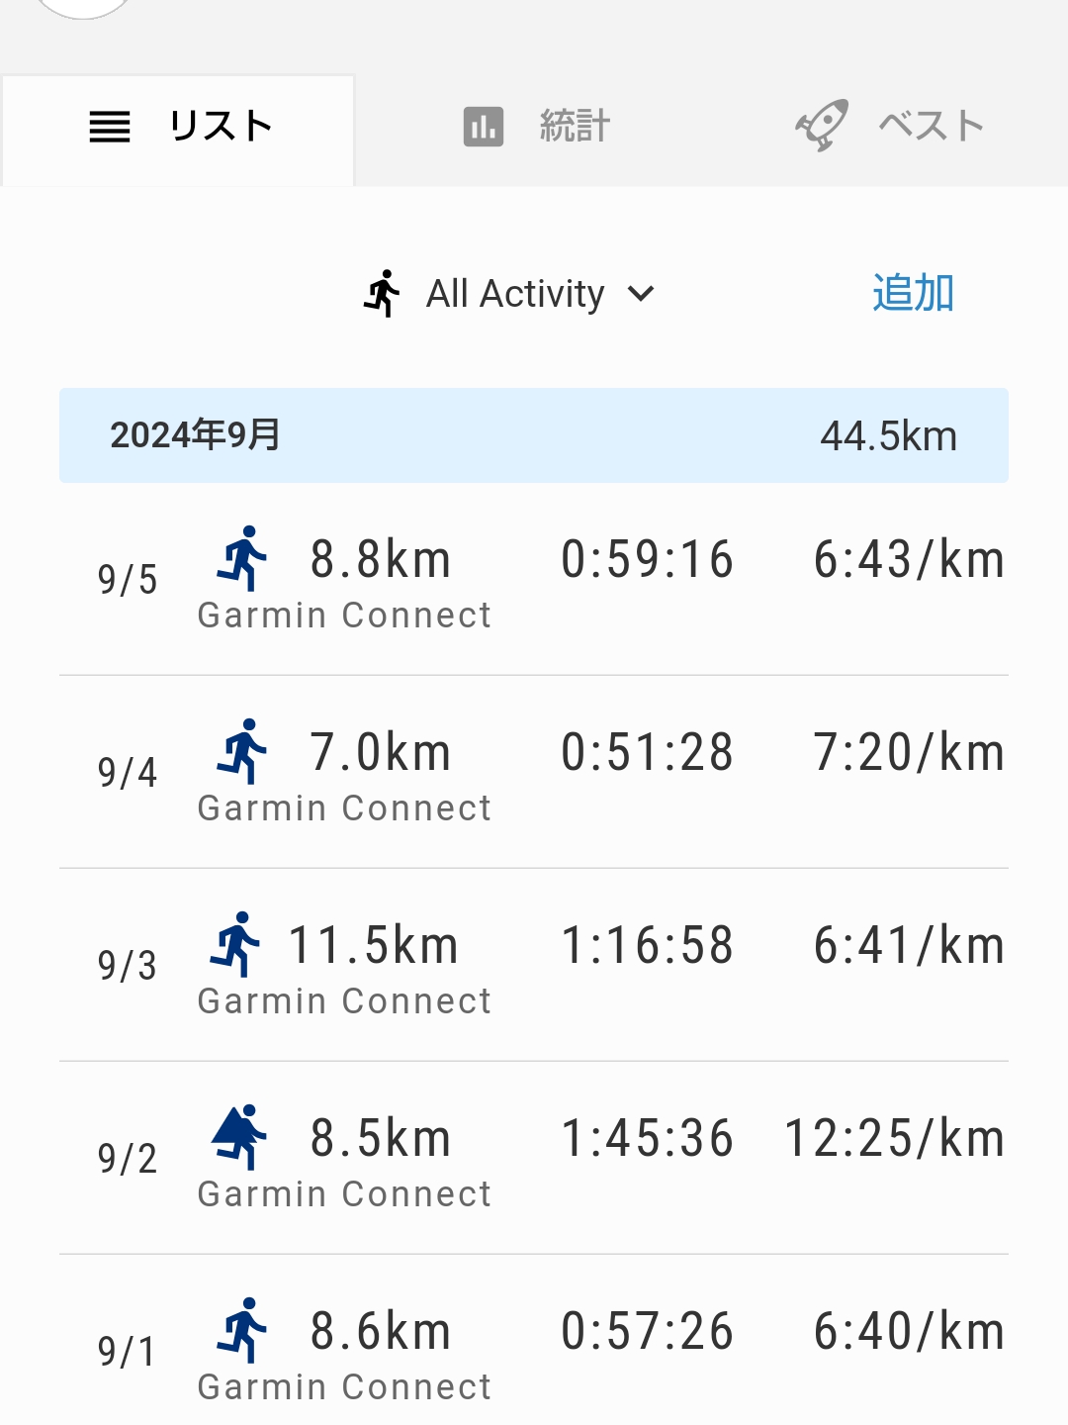Open the 9/3 11.5km run entry
Screen dimensions: 1068x1425
coord(534,966)
